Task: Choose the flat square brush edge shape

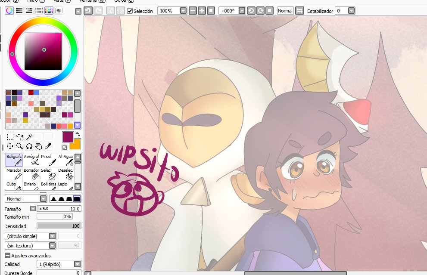Action: coord(77,199)
